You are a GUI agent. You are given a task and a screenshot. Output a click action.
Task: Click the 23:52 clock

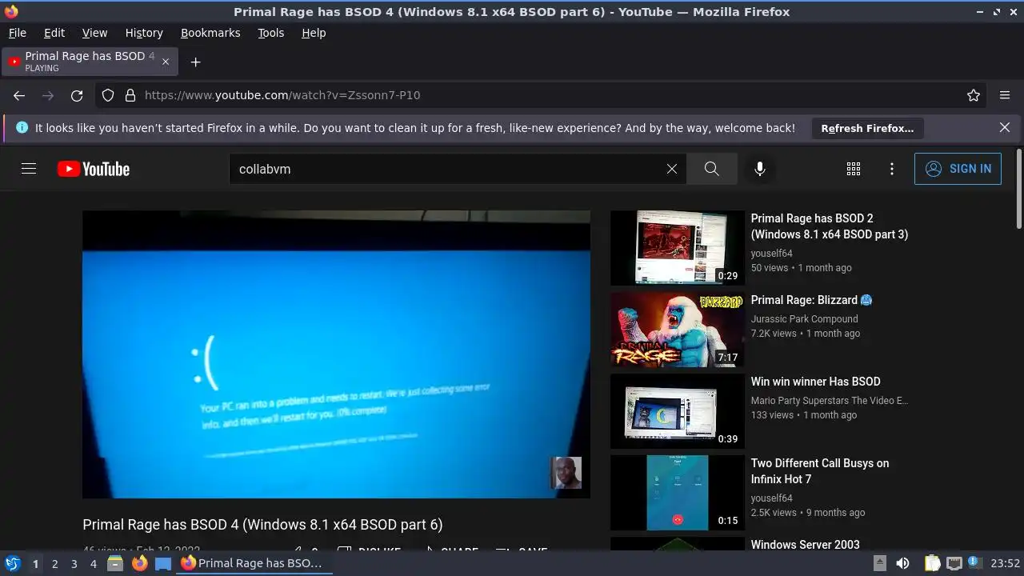pos(1006,563)
